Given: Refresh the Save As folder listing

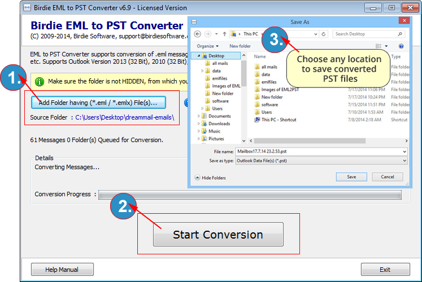Looking at the screenshot, I should coord(324,34).
